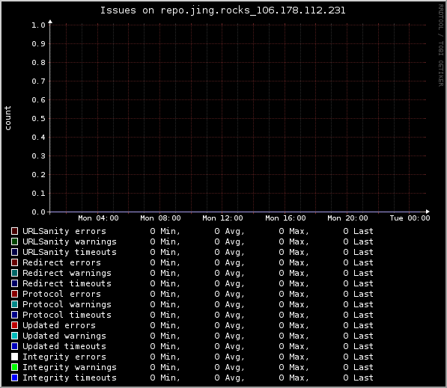Click the RRDTOOL / TOBI OETIKER watermark

(x=440, y=46)
